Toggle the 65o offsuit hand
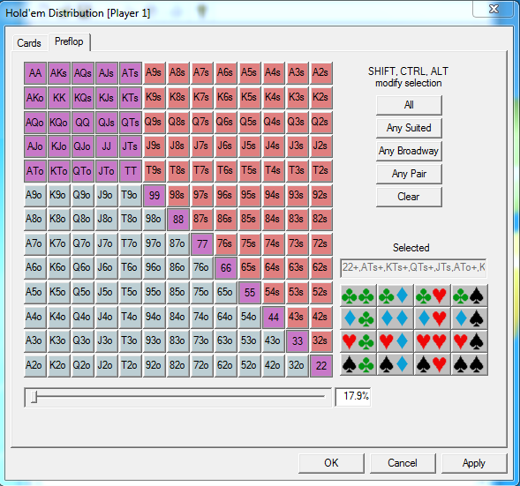The height and width of the screenshot is (486, 520). click(x=226, y=292)
